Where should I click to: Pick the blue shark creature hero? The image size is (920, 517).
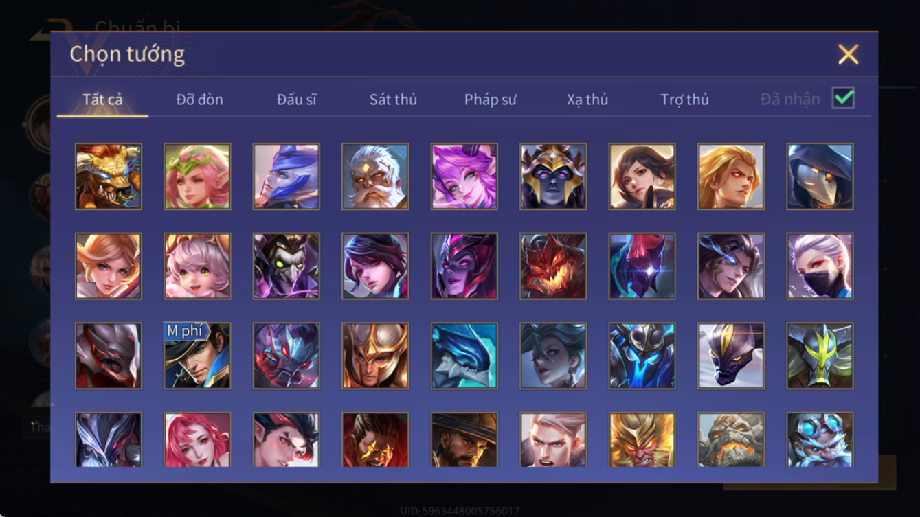coord(464,356)
